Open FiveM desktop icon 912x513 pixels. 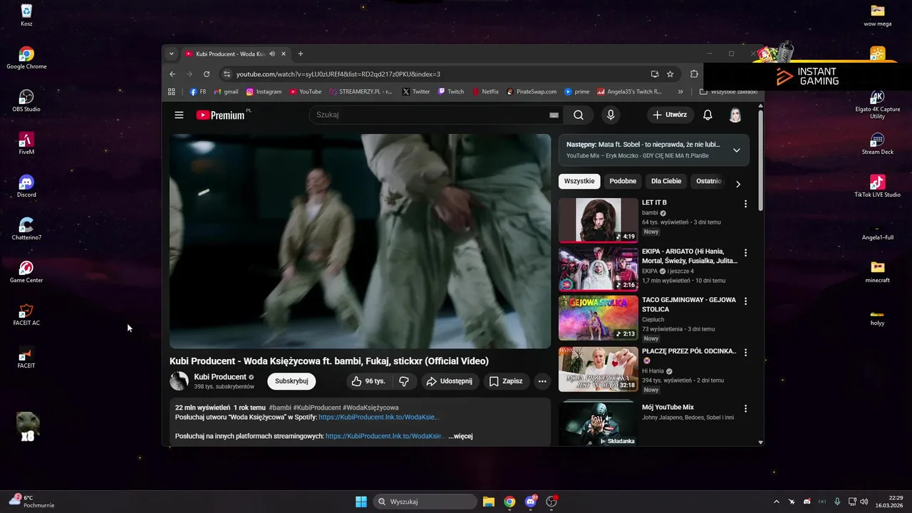pyautogui.click(x=26, y=143)
